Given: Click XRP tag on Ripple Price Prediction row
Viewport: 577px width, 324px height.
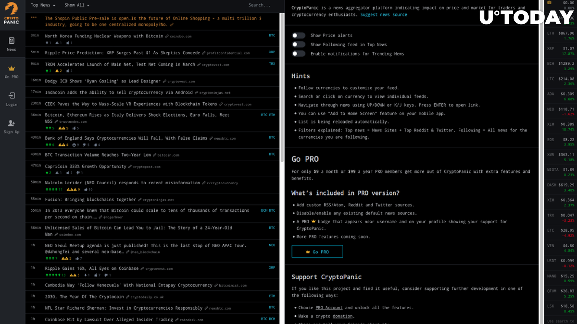Looking at the screenshot, I should click(272, 52).
